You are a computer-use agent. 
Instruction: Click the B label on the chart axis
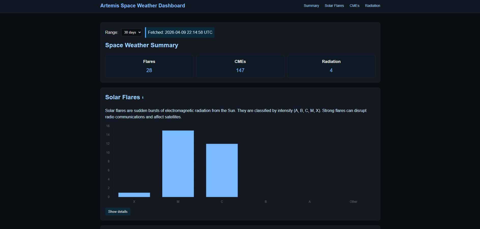pos(265,202)
